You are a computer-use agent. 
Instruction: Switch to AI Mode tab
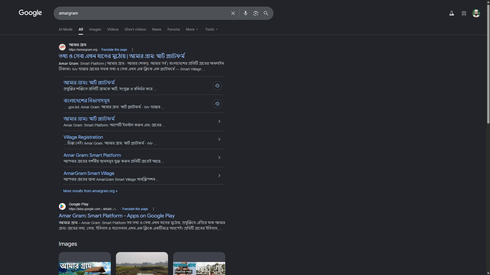pos(66,29)
